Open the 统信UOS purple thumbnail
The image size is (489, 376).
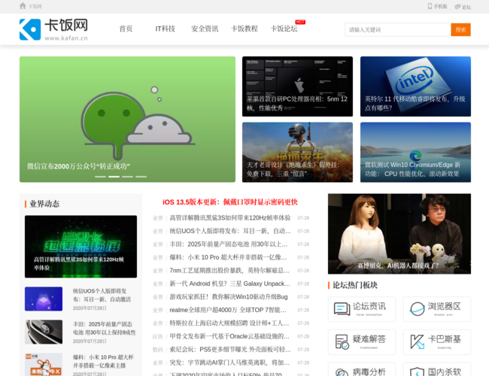(44, 299)
